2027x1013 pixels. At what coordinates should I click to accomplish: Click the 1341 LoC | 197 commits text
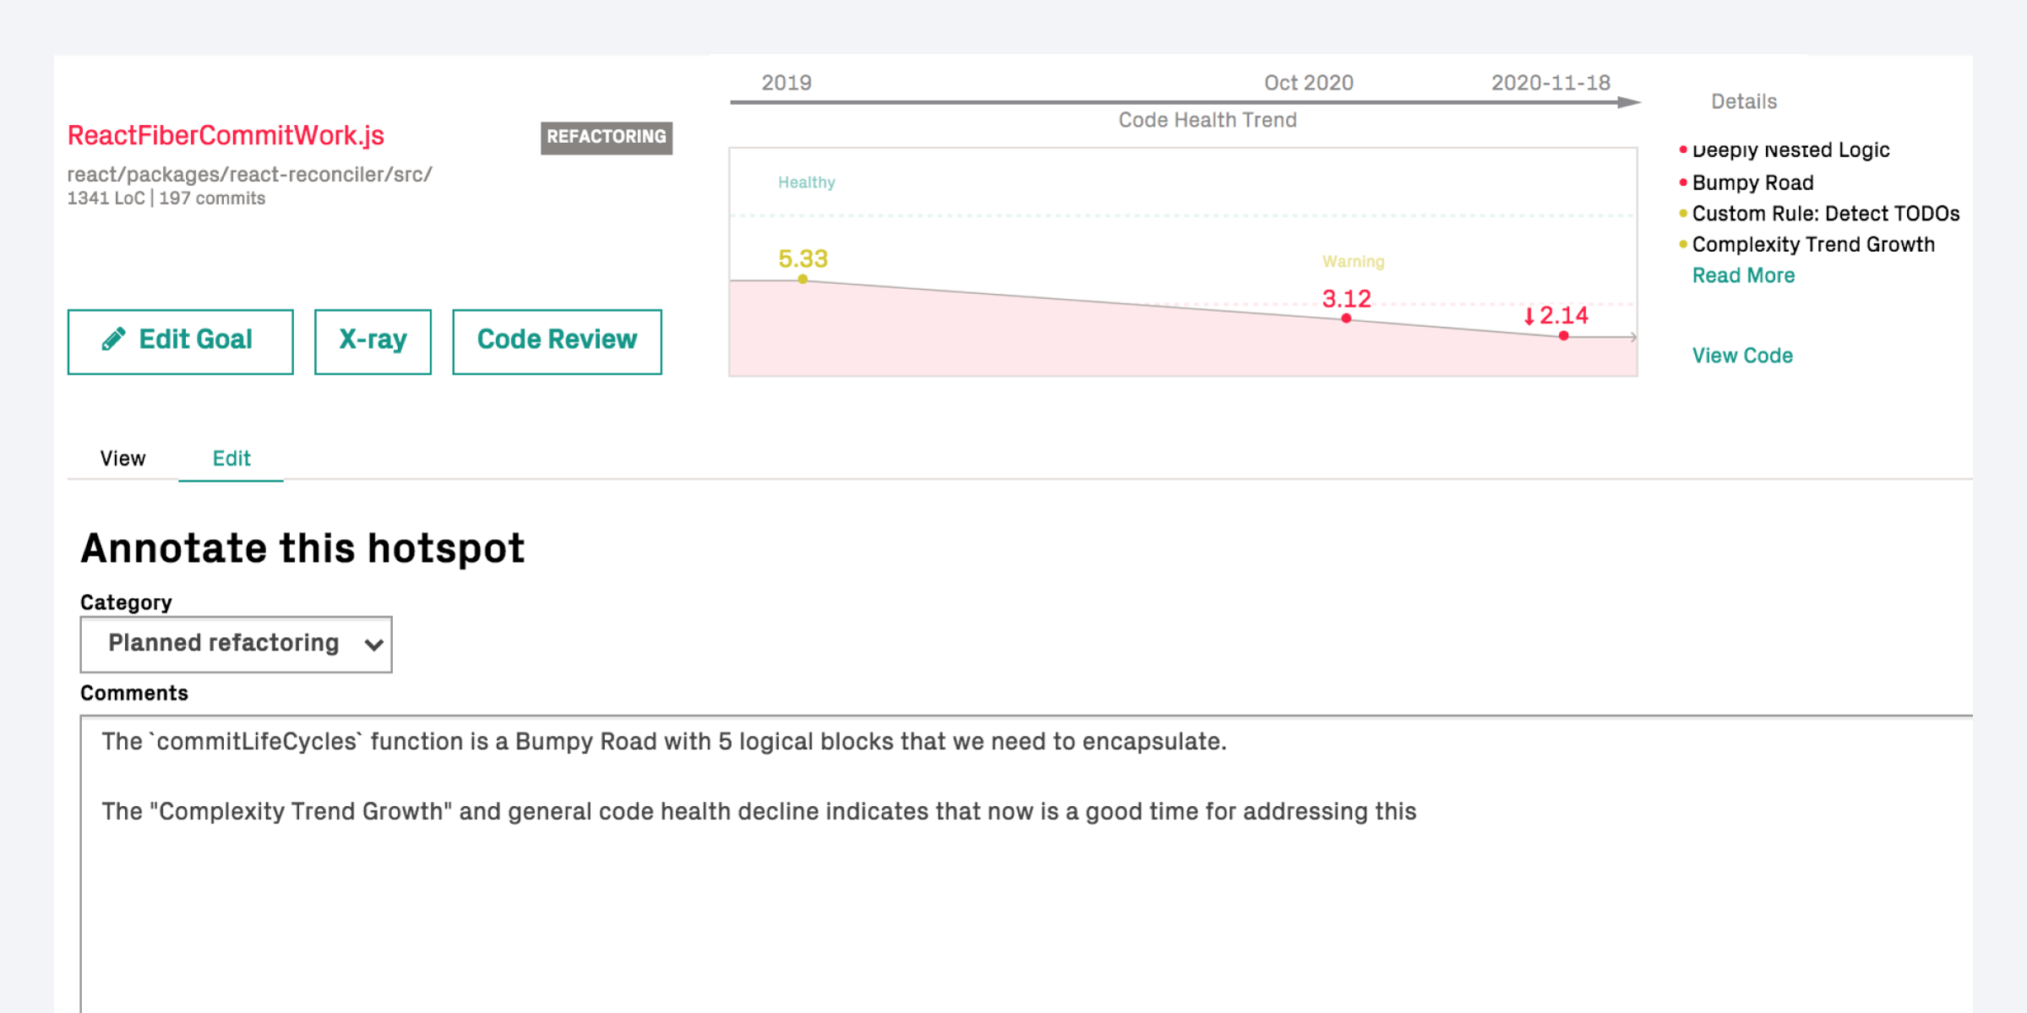166,199
